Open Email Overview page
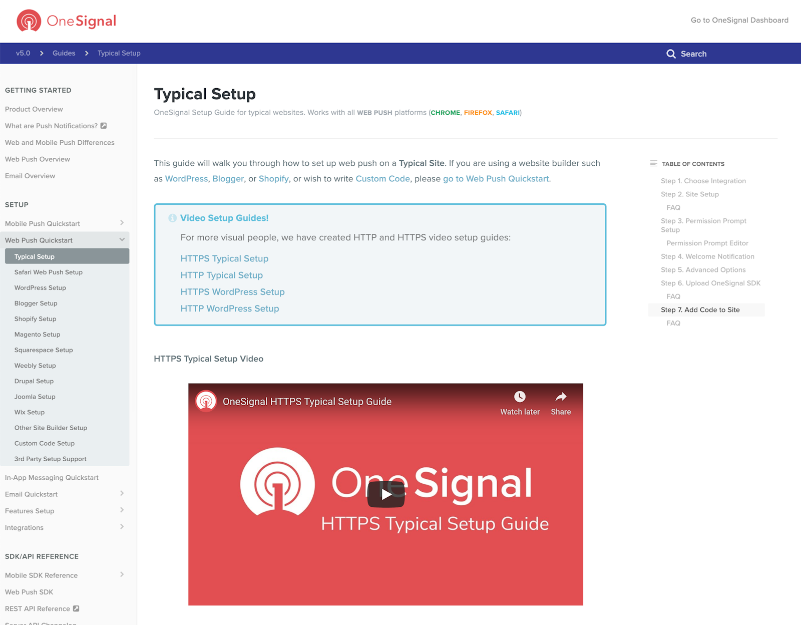The width and height of the screenshot is (801, 625). coord(30,176)
